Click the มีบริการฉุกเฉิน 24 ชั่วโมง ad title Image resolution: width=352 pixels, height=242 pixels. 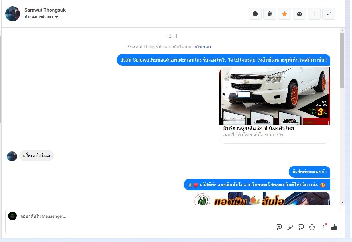click(258, 128)
